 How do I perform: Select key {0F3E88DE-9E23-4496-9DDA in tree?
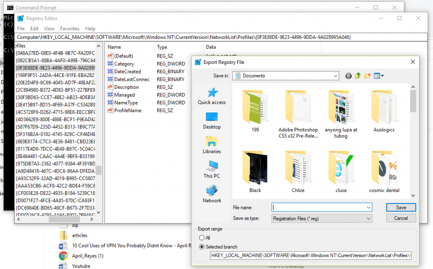(x=55, y=68)
